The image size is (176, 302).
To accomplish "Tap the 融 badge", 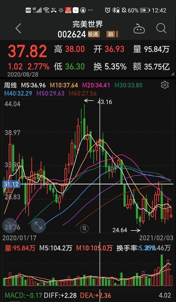I will click(x=111, y=35).
